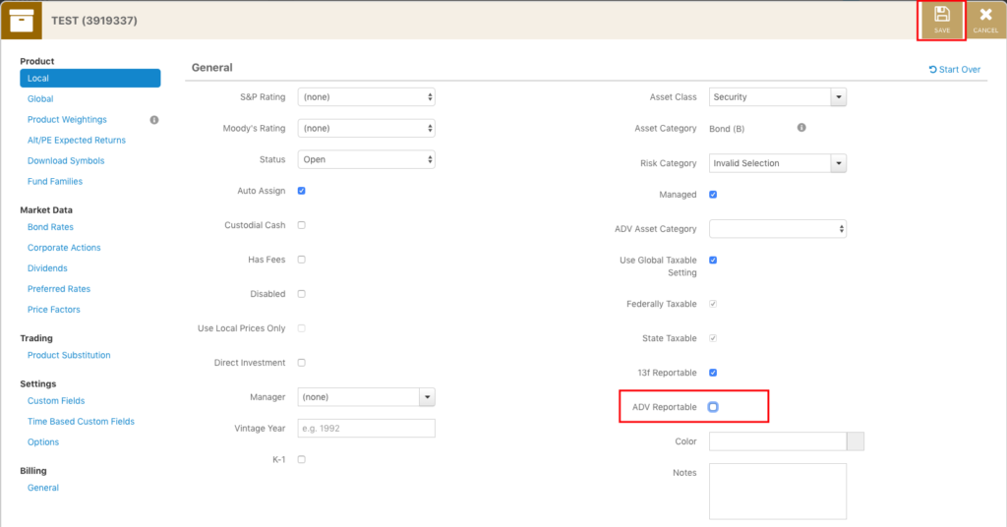Click the TEST (3919337) title text
This screenshot has width=1007, height=527.
[x=94, y=21]
